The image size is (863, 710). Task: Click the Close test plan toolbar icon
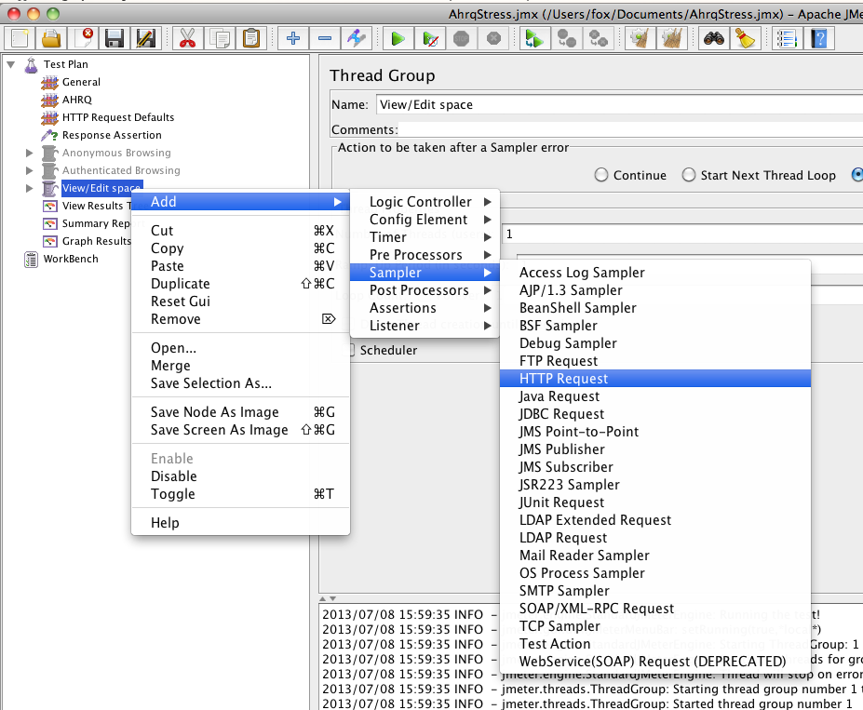pos(83,38)
